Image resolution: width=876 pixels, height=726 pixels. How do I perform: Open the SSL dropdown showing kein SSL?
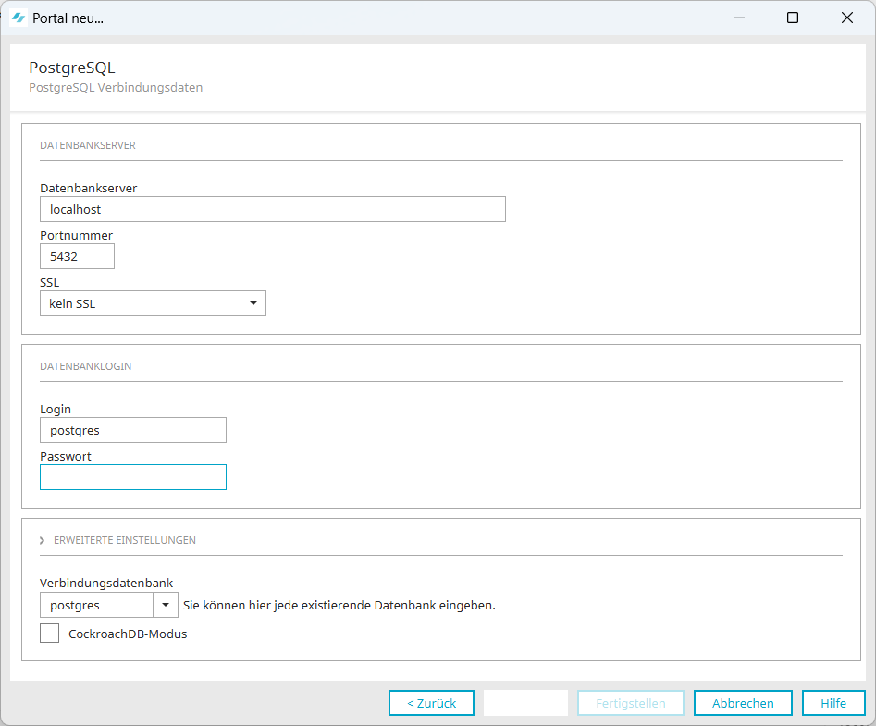pyautogui.click(x=153, y=303)
